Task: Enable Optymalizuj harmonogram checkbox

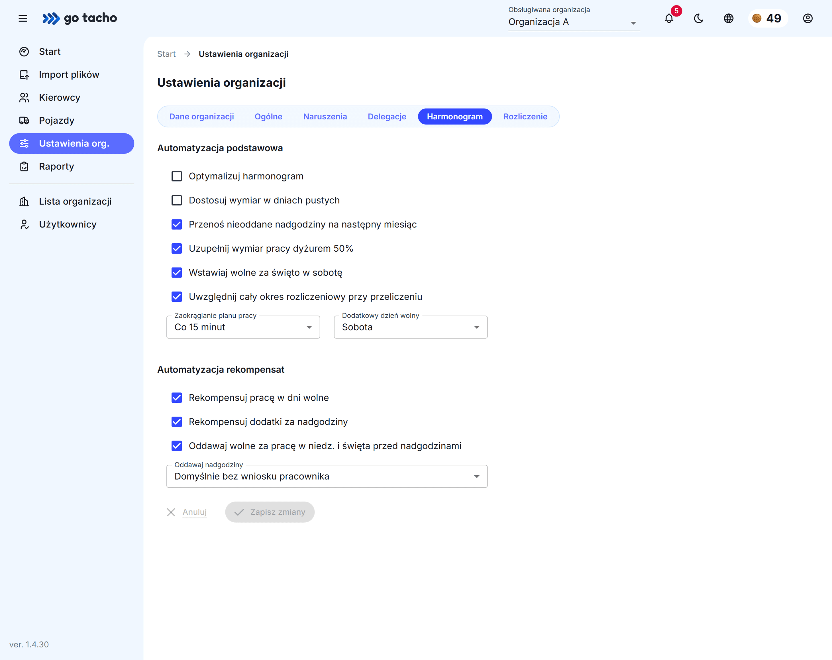Action: (x=177, y=176)
